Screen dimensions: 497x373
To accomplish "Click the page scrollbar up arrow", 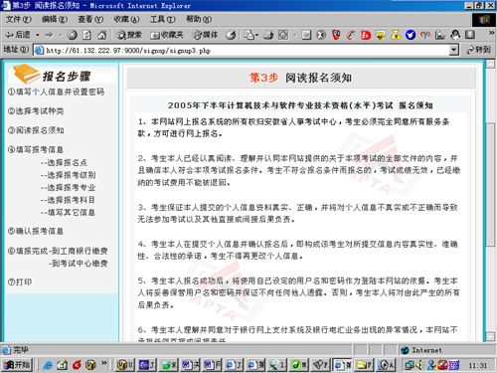I will point(490,64).
